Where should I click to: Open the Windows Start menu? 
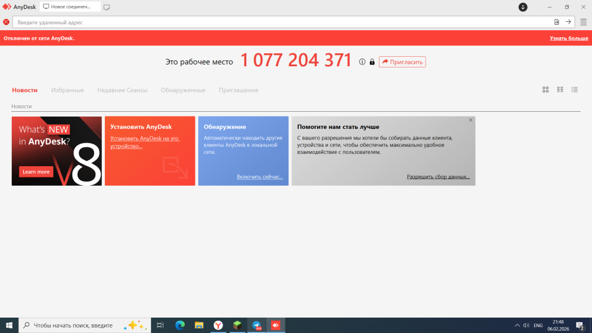pos(9,325)
